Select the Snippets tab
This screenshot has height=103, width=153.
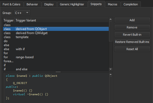point(96,4)
